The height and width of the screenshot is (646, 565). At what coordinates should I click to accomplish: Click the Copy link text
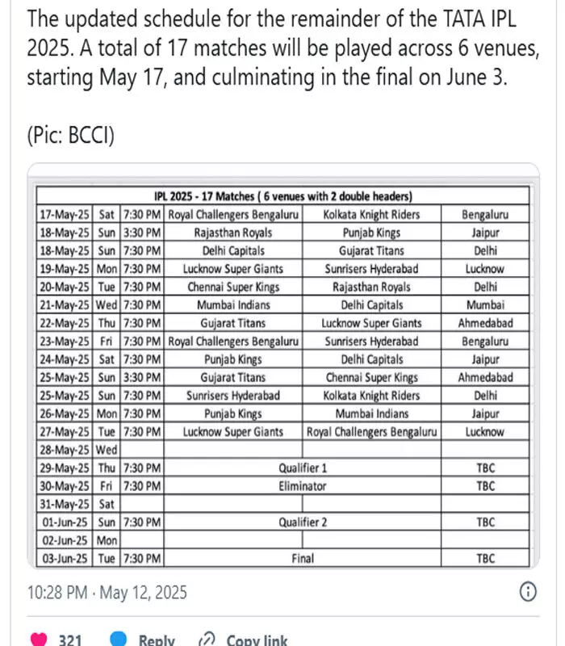[257, 640]
